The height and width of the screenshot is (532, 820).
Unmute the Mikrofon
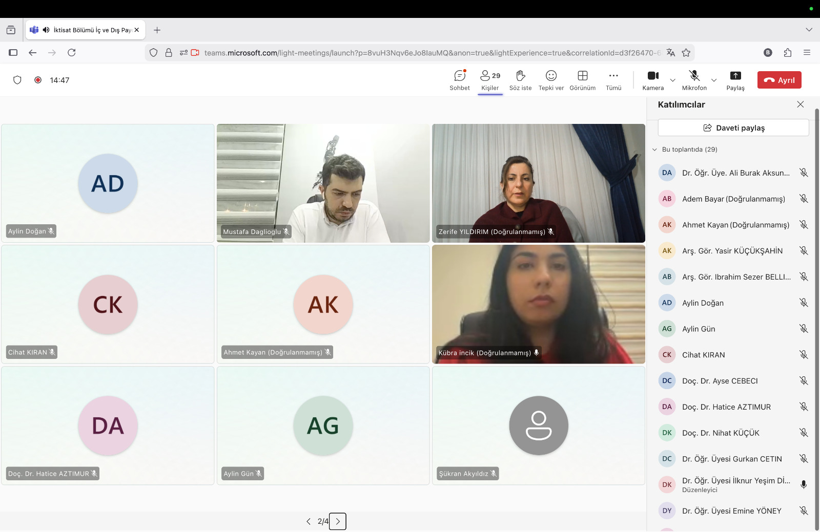694,80
